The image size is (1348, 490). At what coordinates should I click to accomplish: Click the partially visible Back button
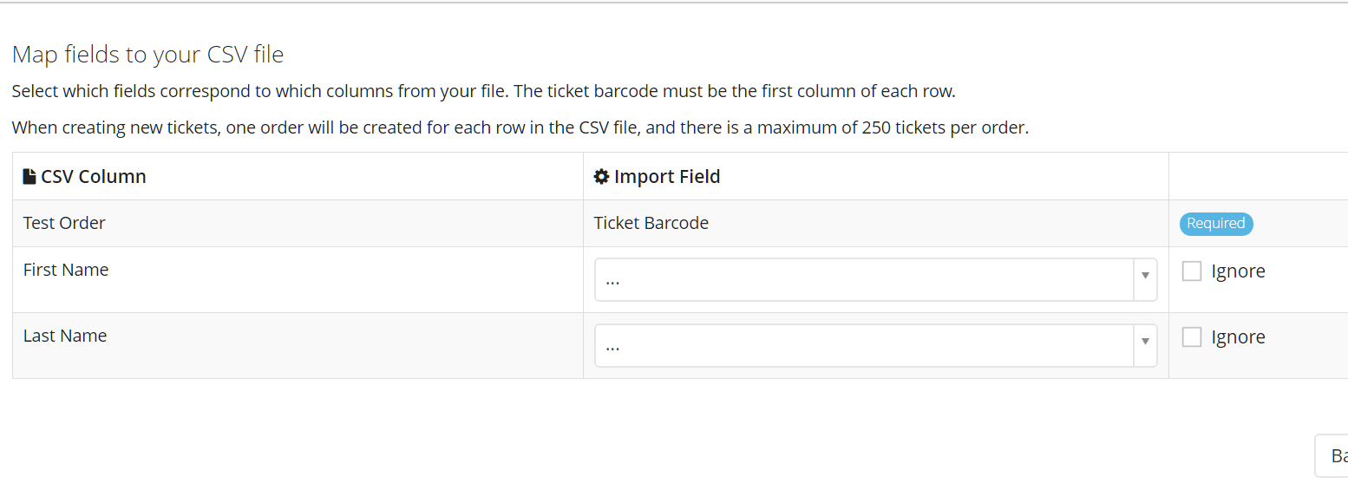pos(1332,456)
